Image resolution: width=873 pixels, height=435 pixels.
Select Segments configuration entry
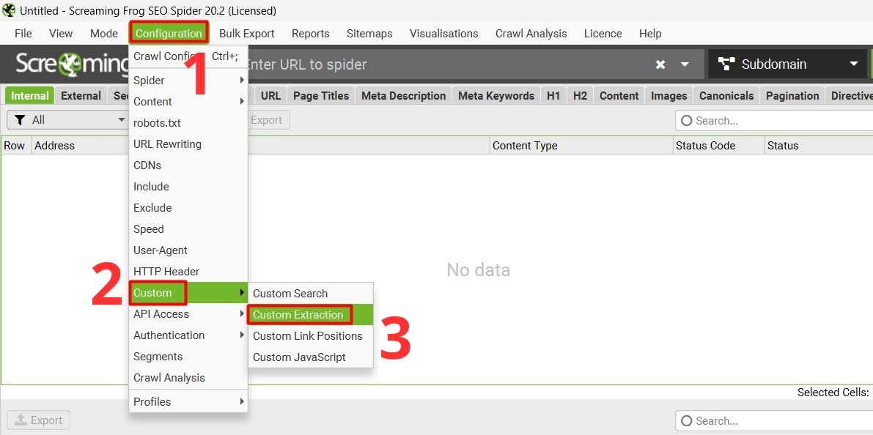(x=188, y=357)
